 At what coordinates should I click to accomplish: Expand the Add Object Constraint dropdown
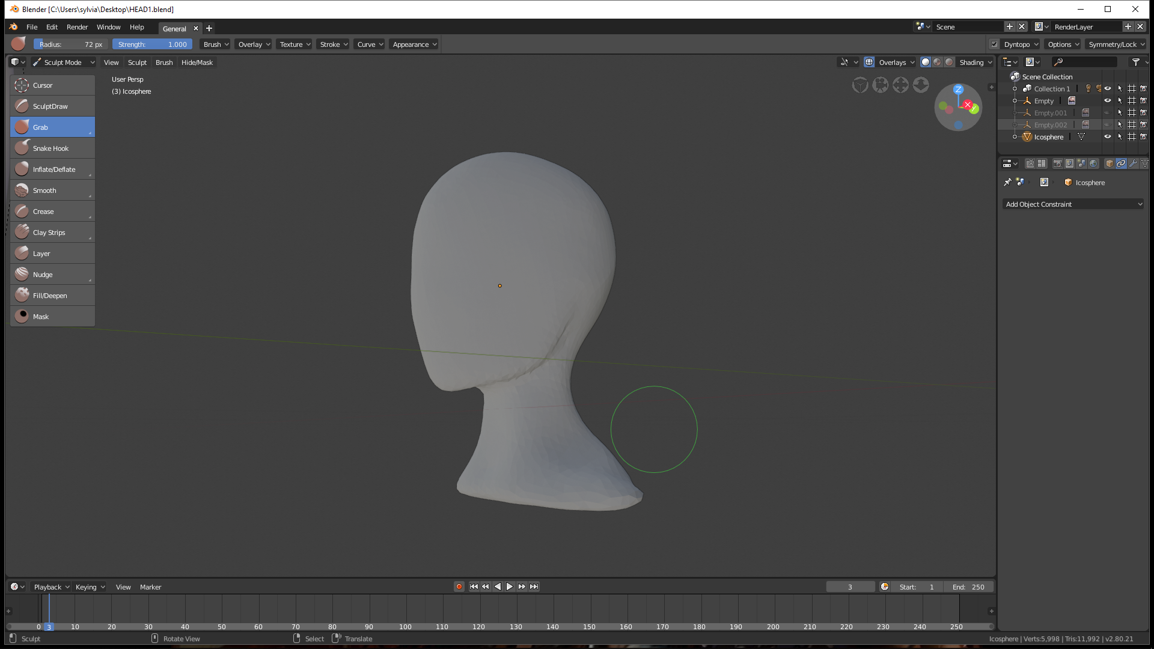tap(1073, 204)
